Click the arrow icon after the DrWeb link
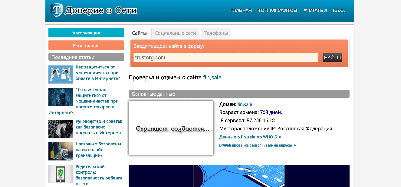This screenshot has width=401, height=187. (294, 145)
